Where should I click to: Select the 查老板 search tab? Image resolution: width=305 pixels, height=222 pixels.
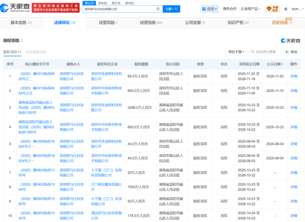[x=103, y=3]
